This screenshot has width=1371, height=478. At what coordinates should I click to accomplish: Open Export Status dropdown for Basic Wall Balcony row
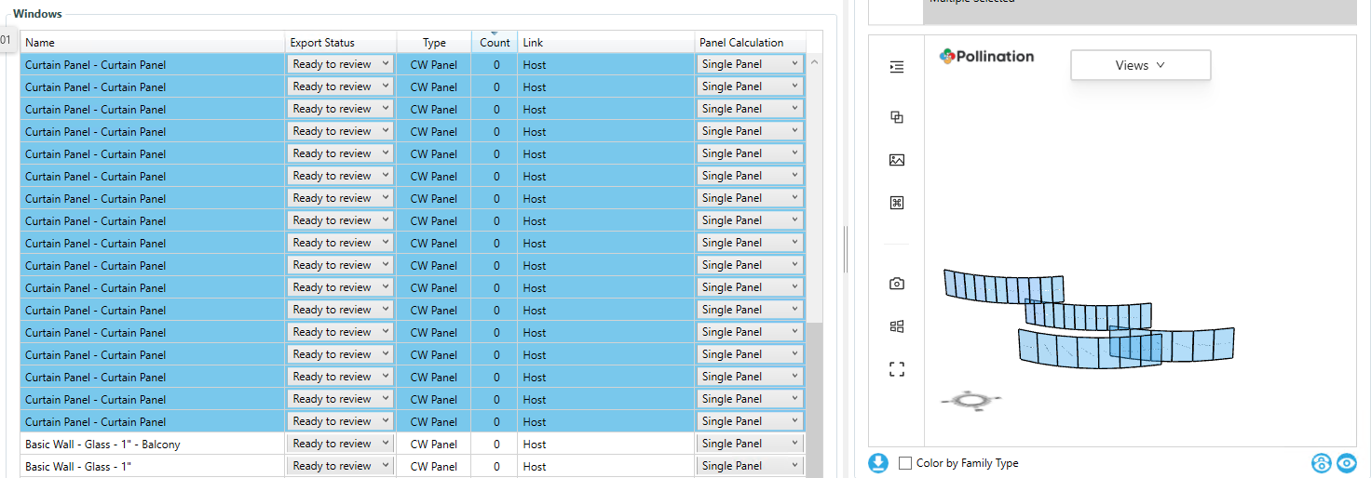(340, 444)
